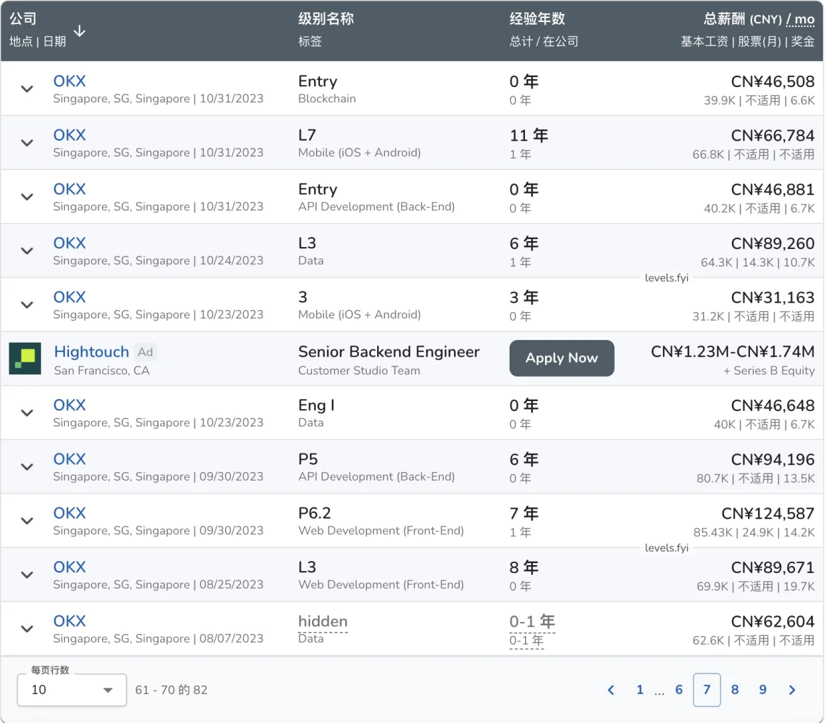Click the 级别名称 column header

click(x=326, y=19)
